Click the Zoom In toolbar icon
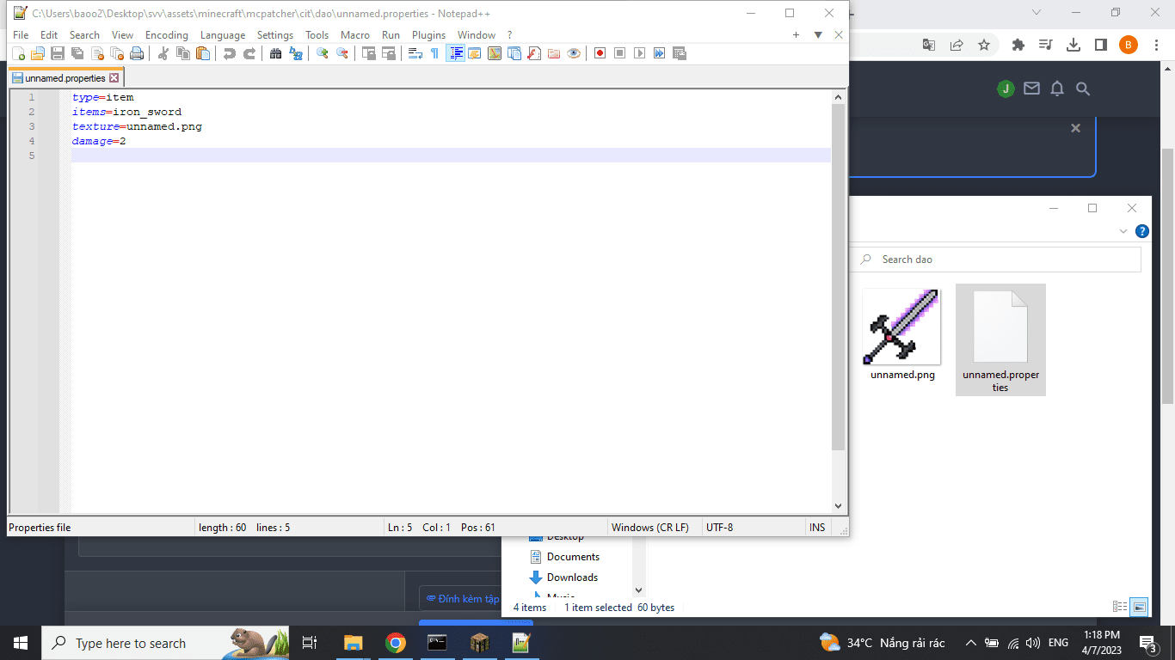 (323, 53)
